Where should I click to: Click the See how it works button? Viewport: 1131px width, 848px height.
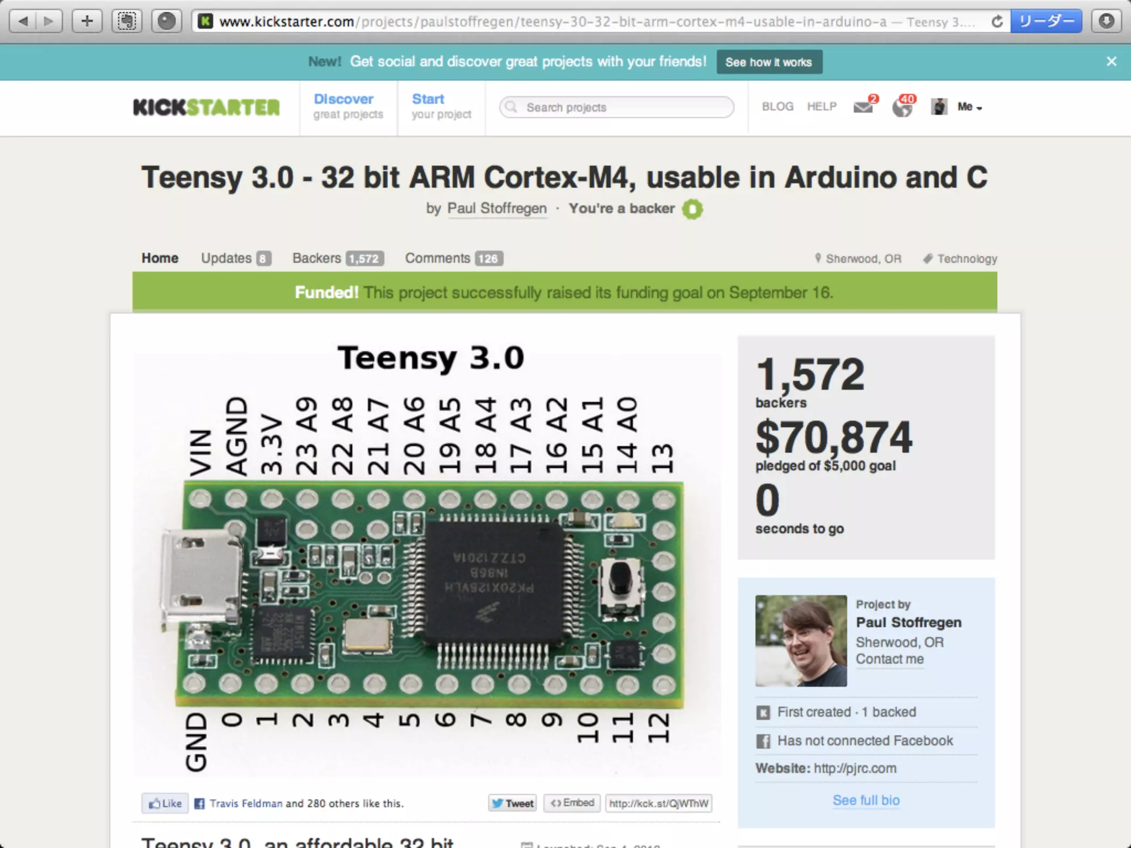pyautogui.click(x=769, y=62)
